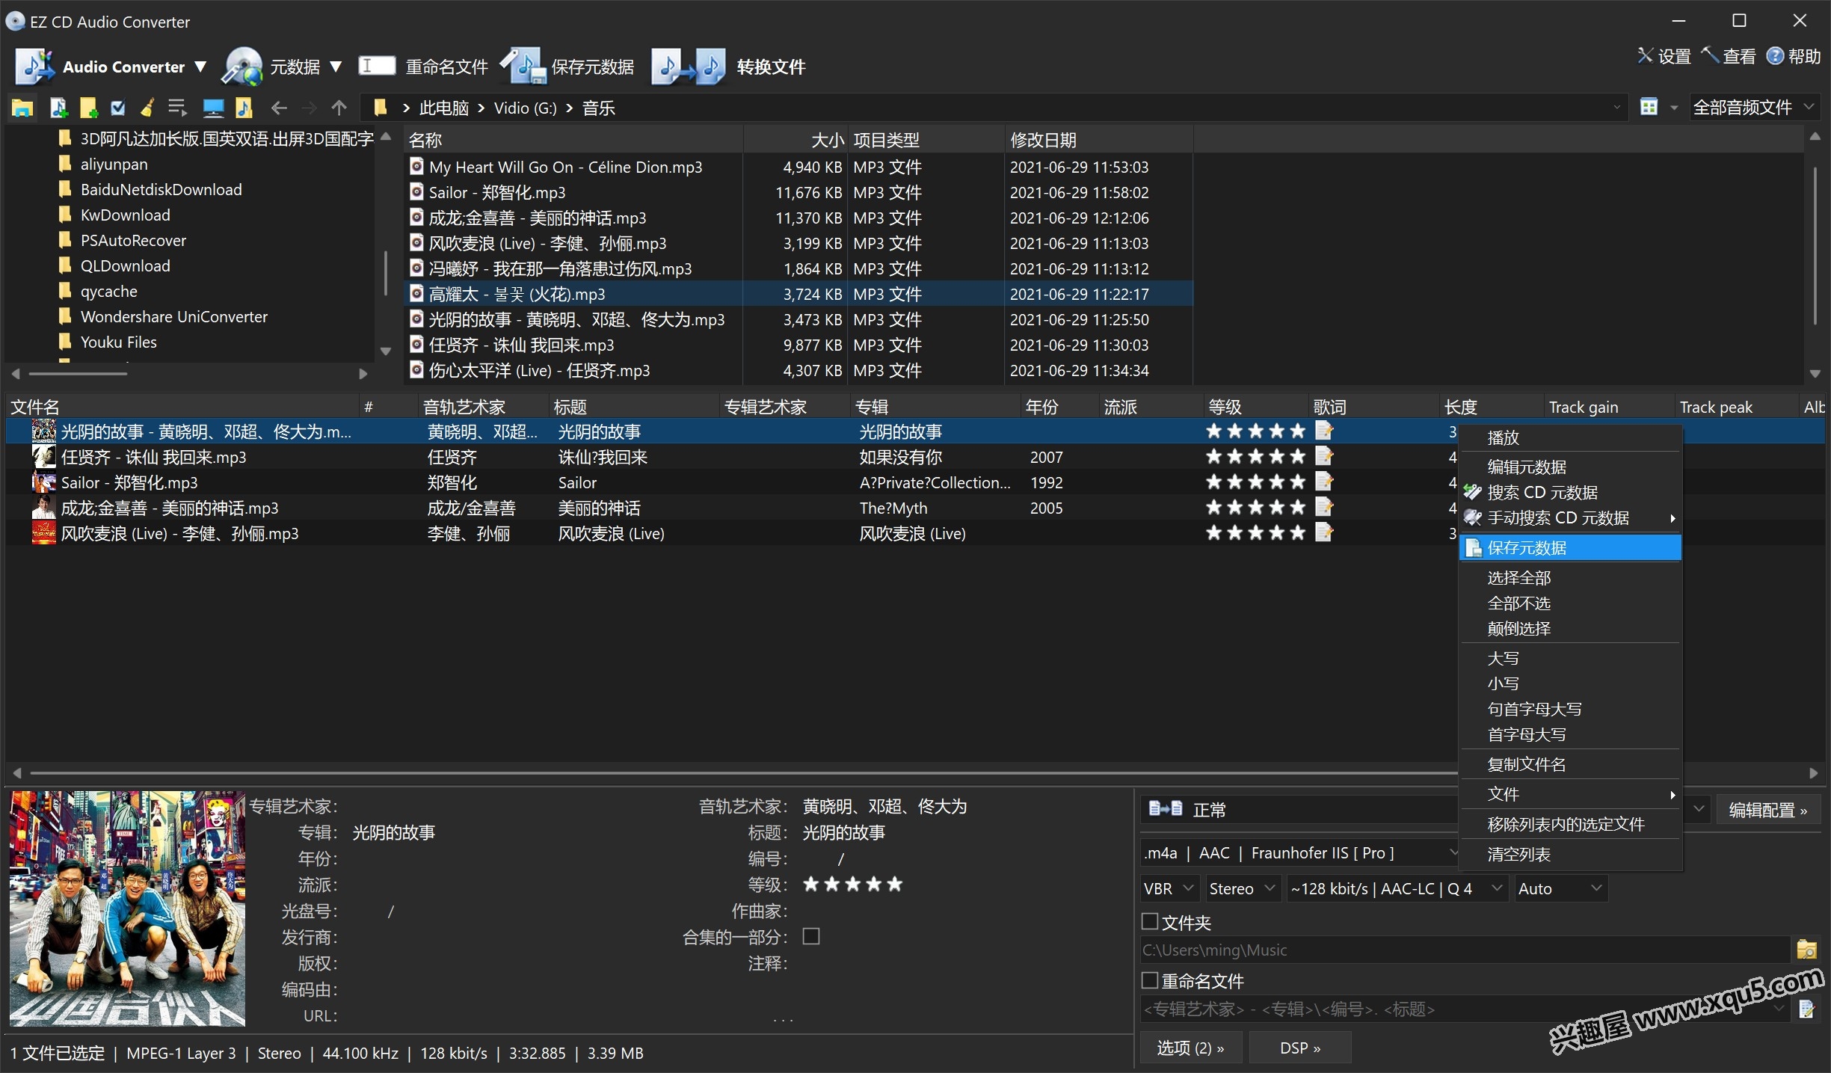
Task: Click the edit filename pattern icon
Action: [1806, 1009]
